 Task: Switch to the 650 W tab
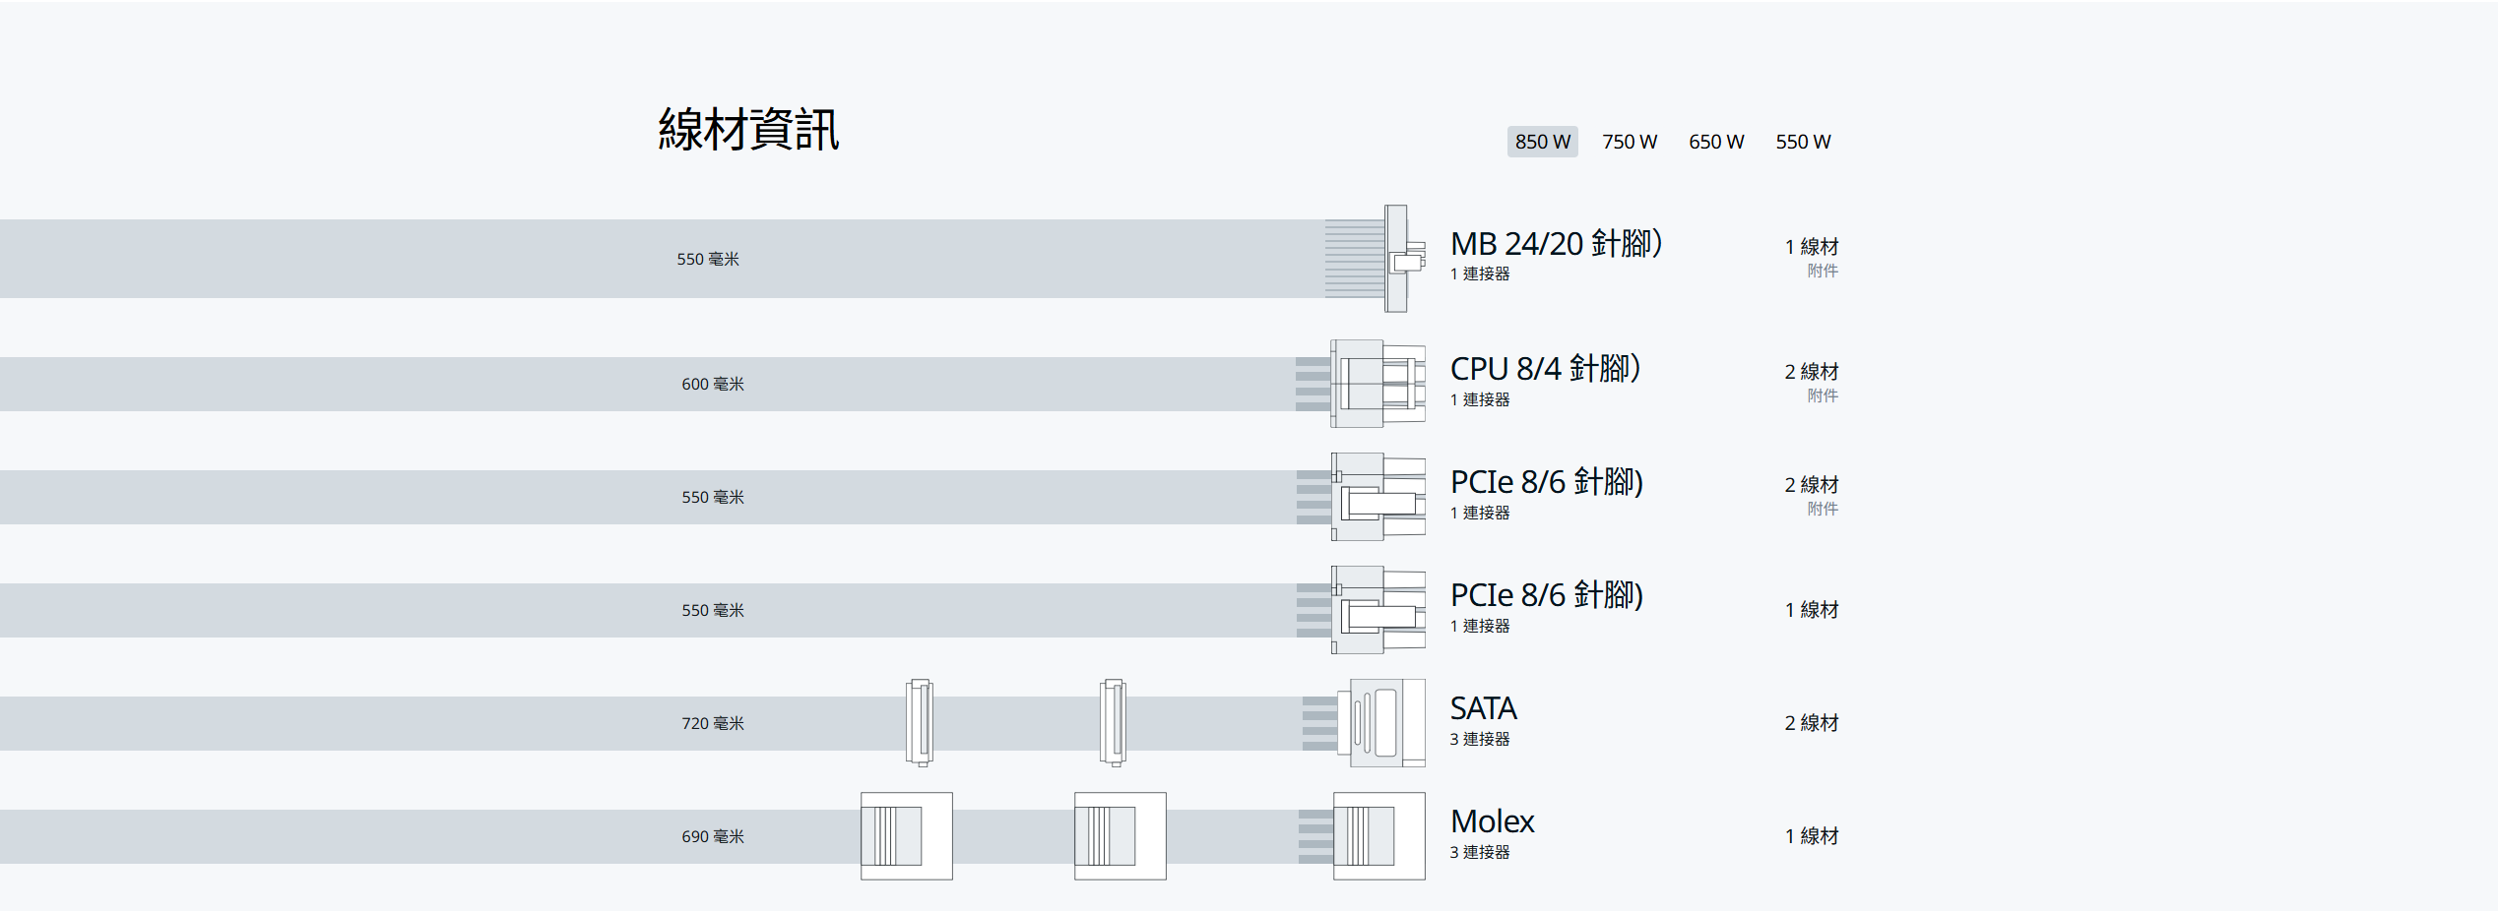tap(1716, 142)
